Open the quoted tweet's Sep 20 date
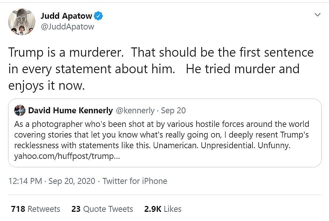This screenshot has height=221, width=329. [173, 110]
